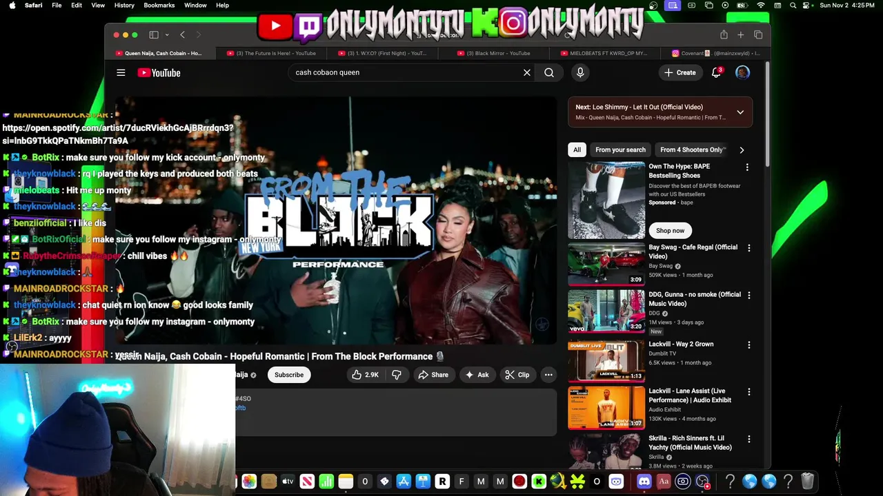The height and width of the screenshot is (496, 883).
Task: Open options menu for Lackvill - Lane Assist
Action: pos(748,391)
